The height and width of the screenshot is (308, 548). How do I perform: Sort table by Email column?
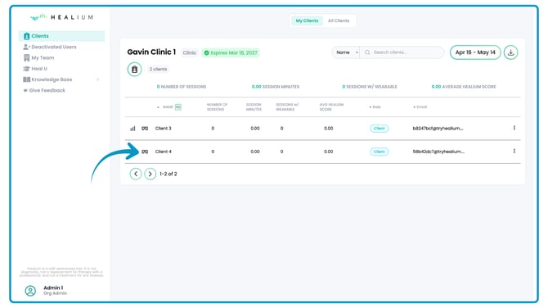click(420, 107)
